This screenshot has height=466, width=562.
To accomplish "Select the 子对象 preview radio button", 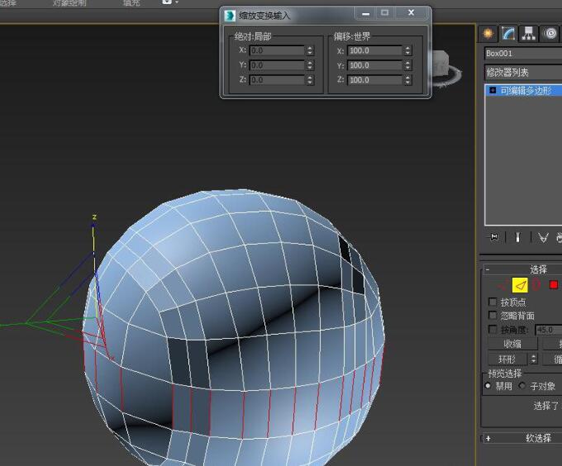I will coord(522,386).
